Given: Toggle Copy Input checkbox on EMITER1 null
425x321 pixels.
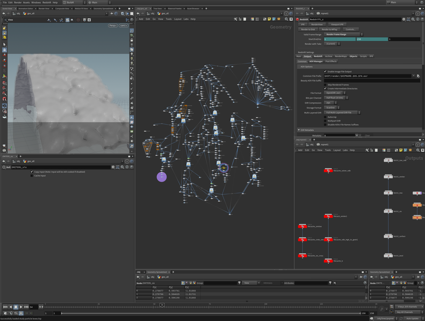Looking at the screenshot, I should point(32,172).
